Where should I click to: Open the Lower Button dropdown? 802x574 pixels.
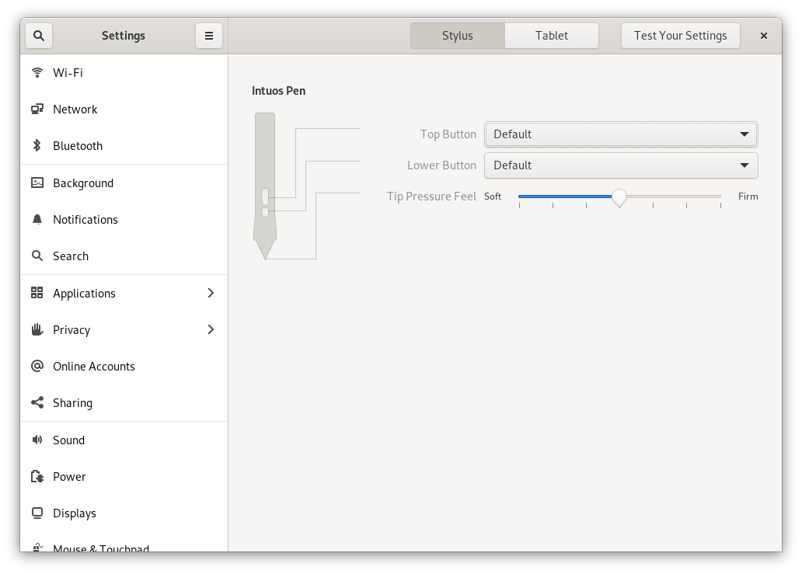[x=621, y=165]
